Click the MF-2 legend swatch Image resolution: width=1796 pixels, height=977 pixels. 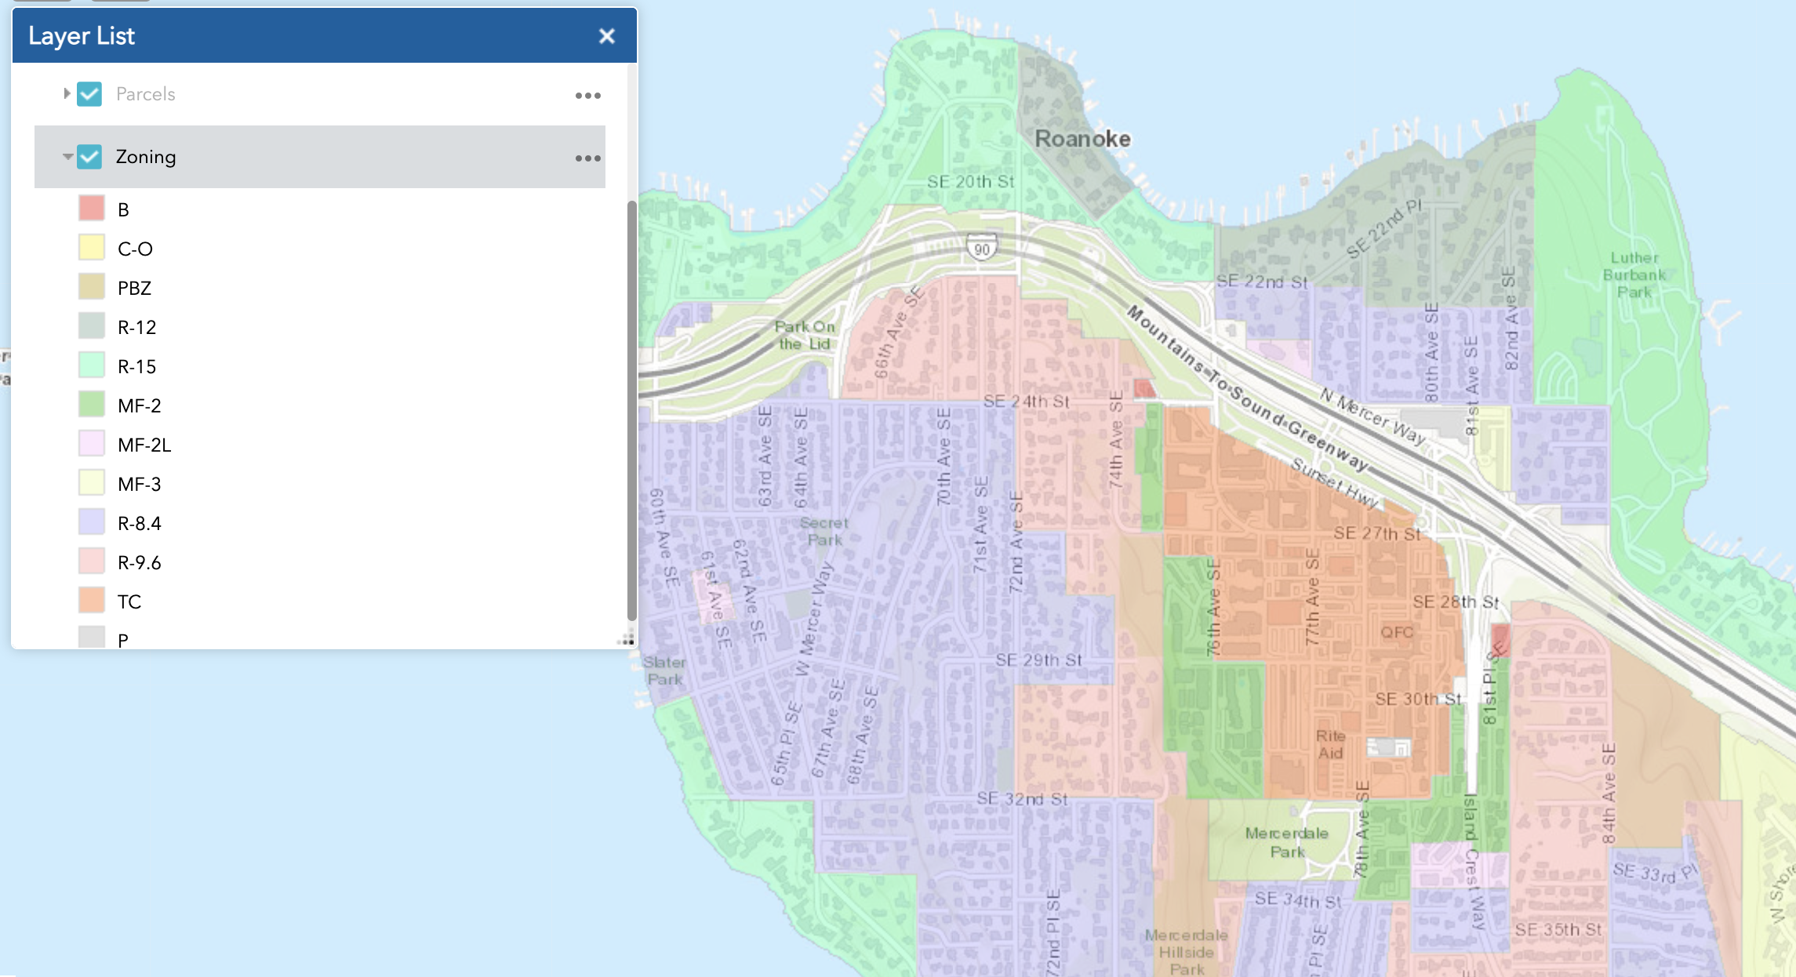coord(92,405)
